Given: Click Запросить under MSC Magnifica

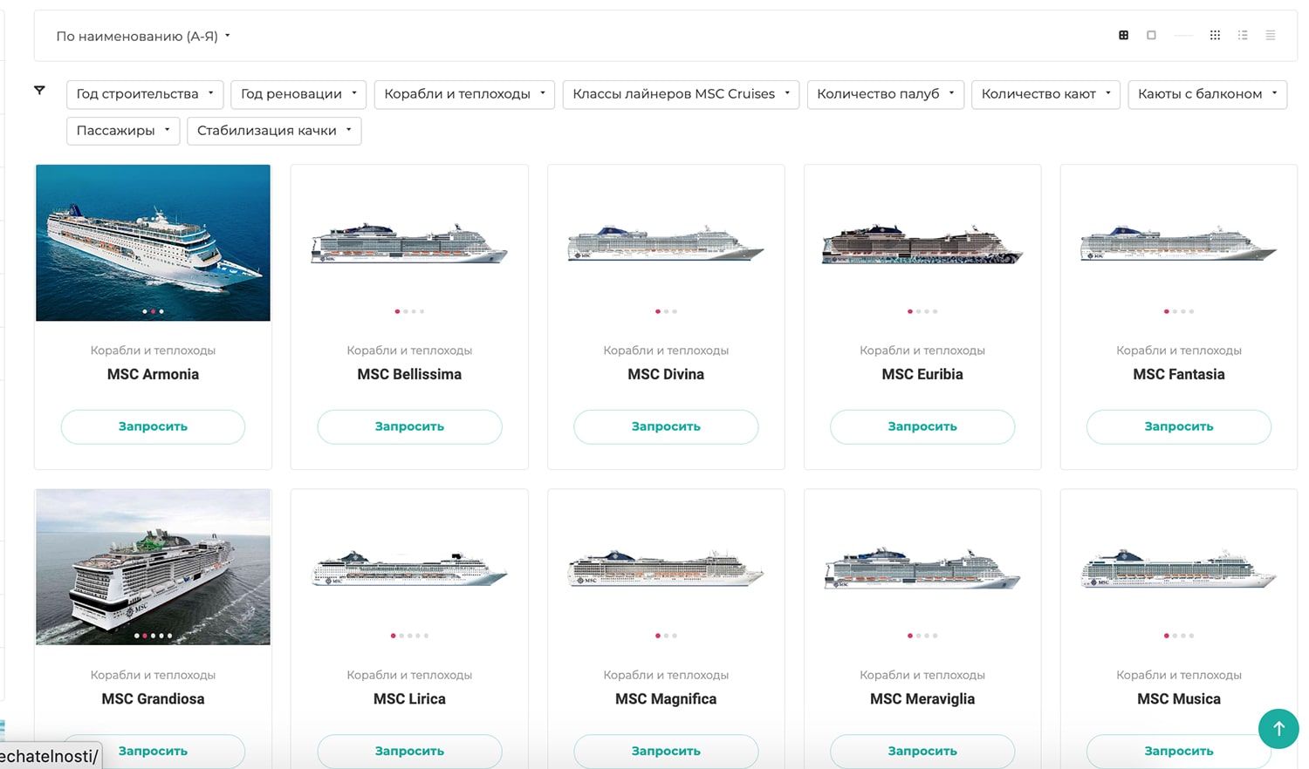Looking at the screenshot, I should pos(666,751).
